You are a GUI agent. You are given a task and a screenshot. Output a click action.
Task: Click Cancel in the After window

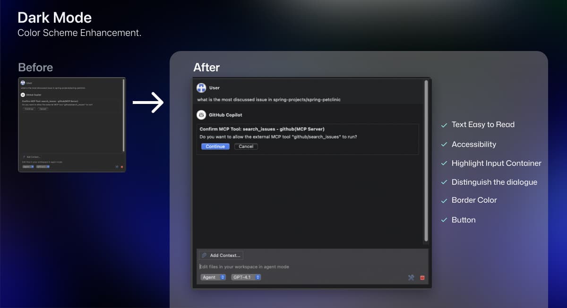[x=246, y=146]
